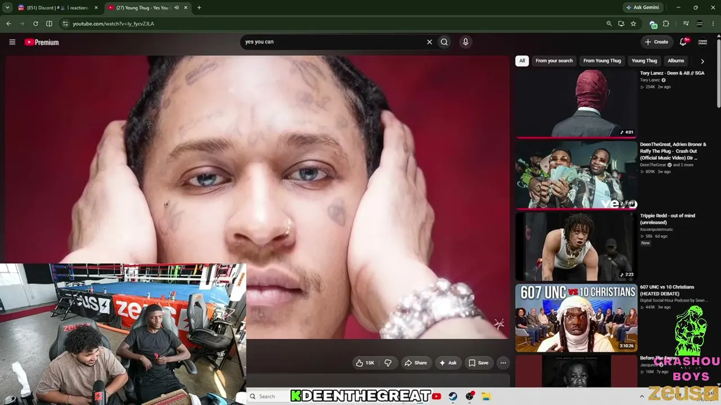
Task: View site information in the address bar
Action: (x=65, y=24)
